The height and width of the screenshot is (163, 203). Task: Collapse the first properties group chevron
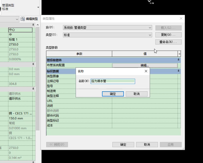33,25
